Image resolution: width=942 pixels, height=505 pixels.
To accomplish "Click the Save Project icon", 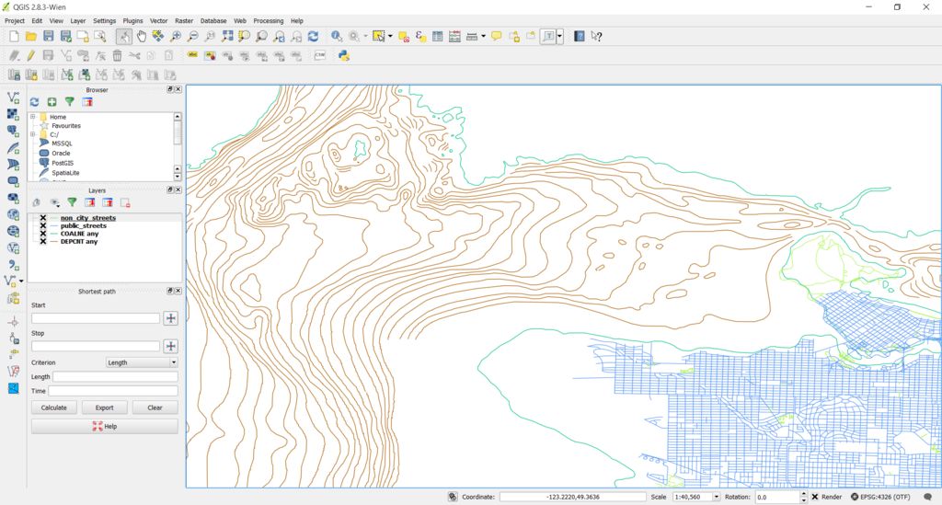I will (x=48, y=36).
